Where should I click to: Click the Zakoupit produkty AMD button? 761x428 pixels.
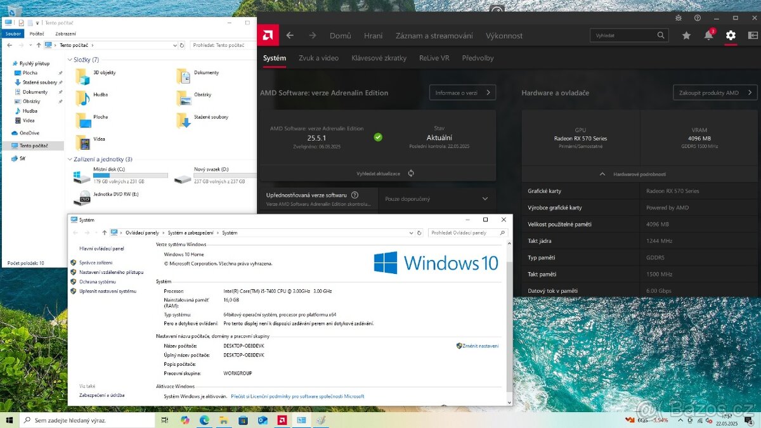[x=715, y=93]
